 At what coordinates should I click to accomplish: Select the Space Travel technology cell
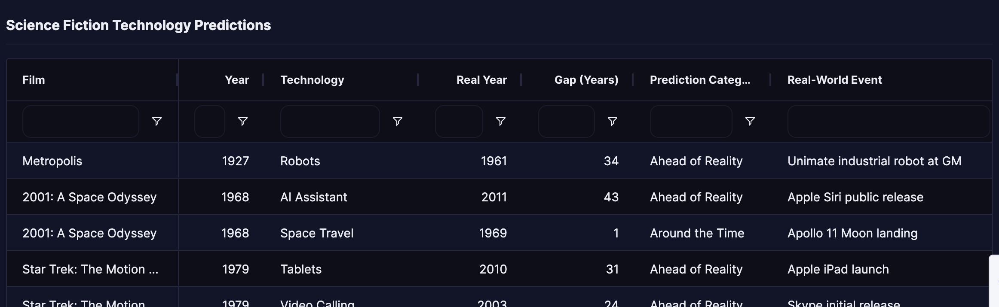[x=317, y=233]
